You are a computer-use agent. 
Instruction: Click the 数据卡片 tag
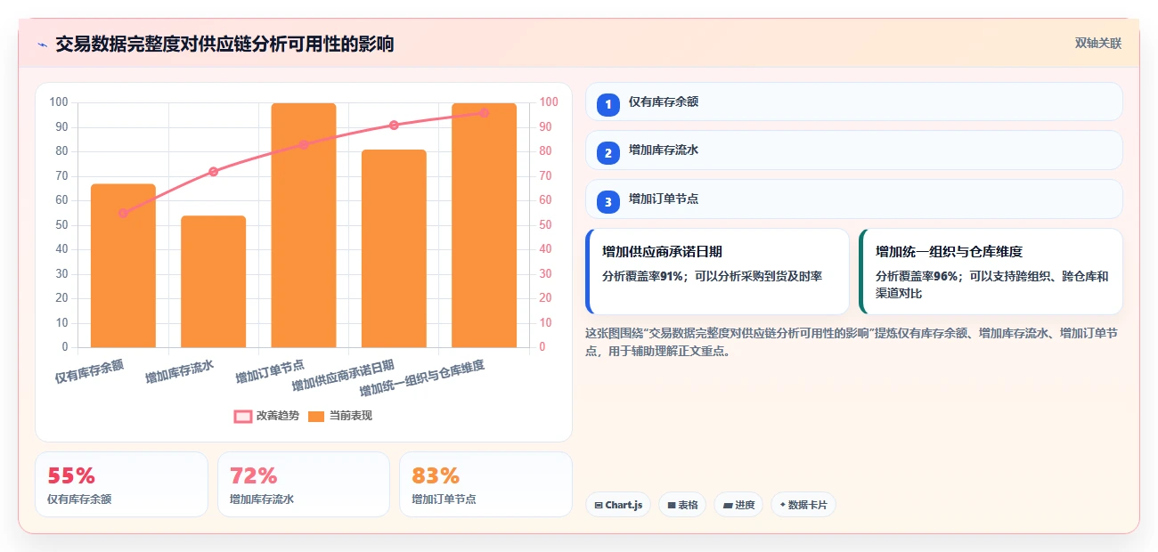(803, 505)
